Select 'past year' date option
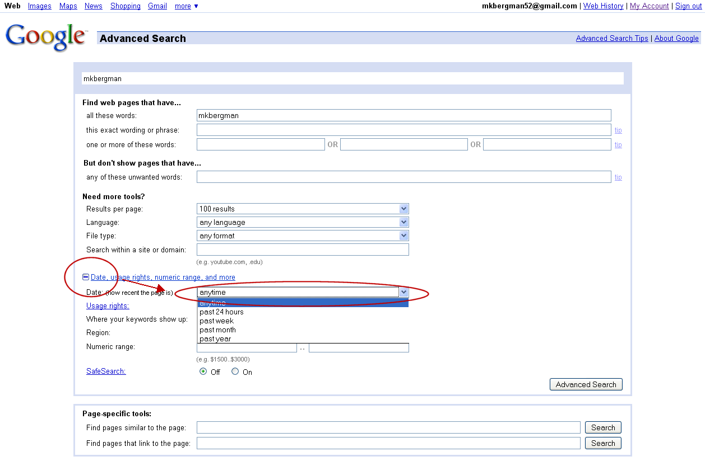Viewport: 705px width, 461px height. (x=303, y=338)
